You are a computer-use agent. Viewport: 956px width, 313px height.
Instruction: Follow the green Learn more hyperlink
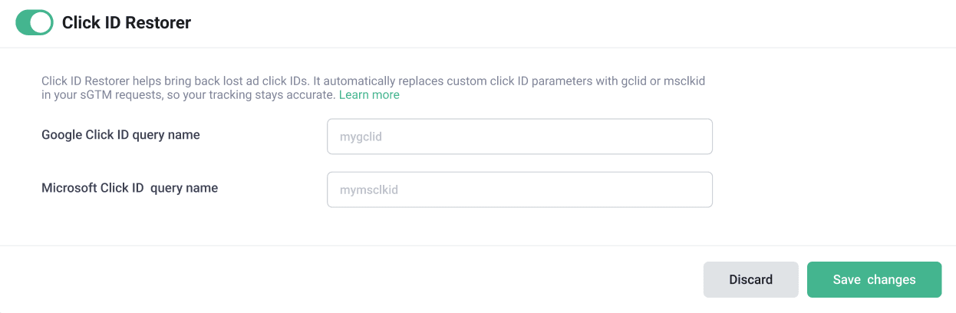coord(369,95)
